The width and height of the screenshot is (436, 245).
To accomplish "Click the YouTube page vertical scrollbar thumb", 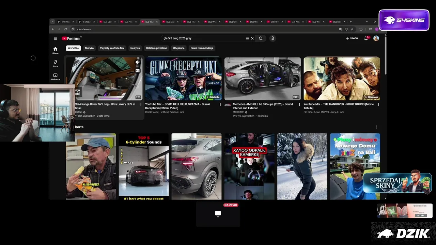I will point(386,55).
